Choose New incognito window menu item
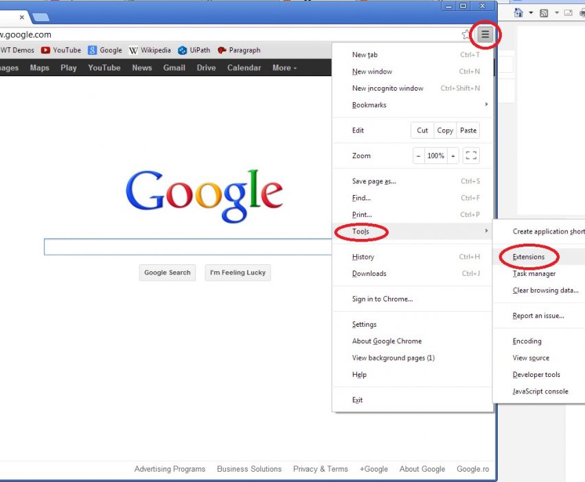Viewport: 585px width, 482px height. click(x=388, y=88)
